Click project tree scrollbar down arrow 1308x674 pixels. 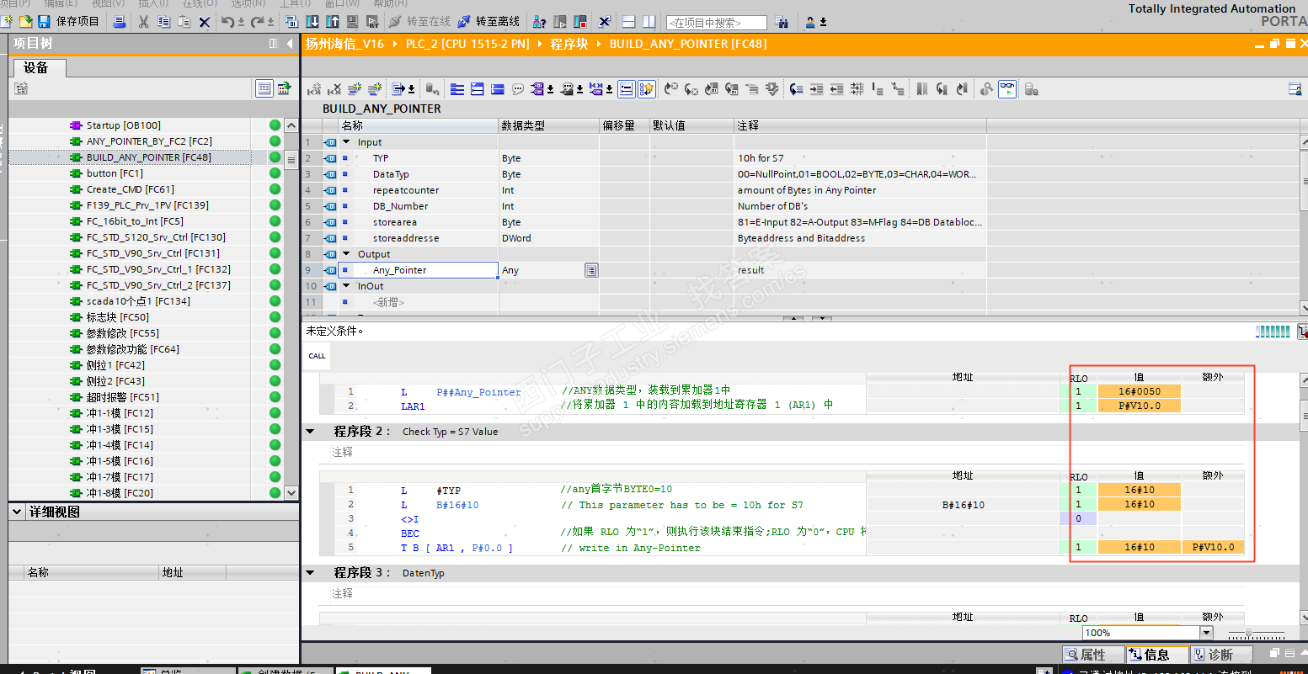[291, 493]
